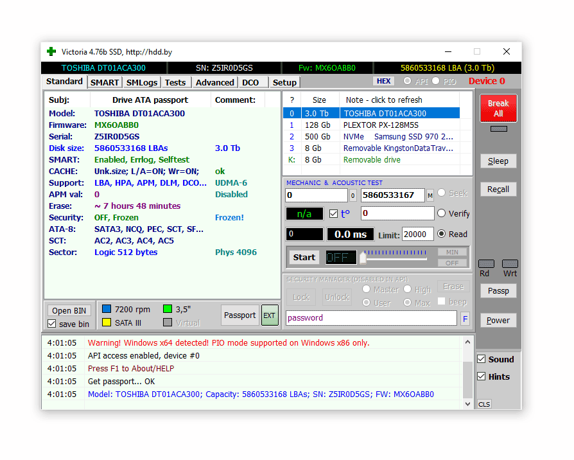This screenshot has width=574, height=460.
Task: Switch to the Standard tab
Action: [x=64, y=82]
